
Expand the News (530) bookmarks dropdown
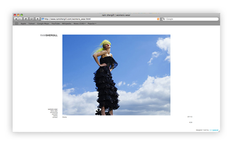point(80,24)
